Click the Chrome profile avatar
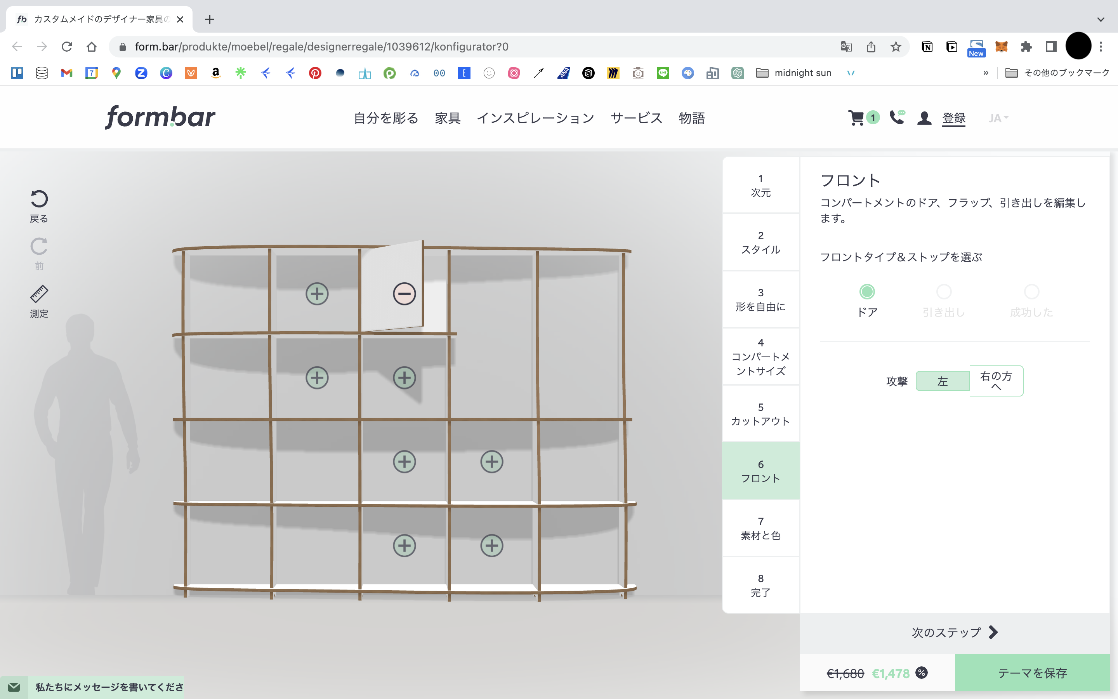The height and width of the screenshot is (699, 1118). point(1078,46)
